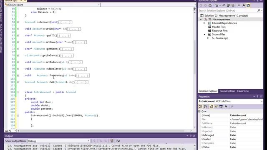Open the Show output from Debug dropdown
Image resolution: width=267 pixels, height=150 pixels.
(88, 141)
